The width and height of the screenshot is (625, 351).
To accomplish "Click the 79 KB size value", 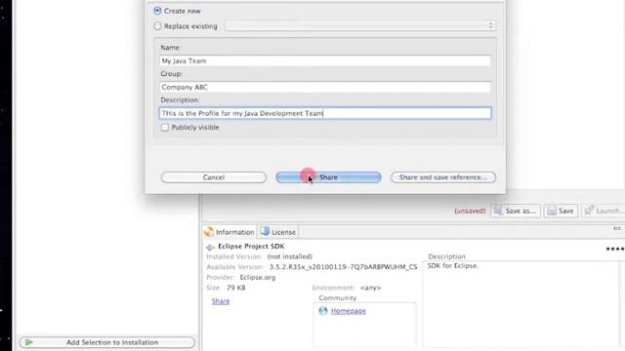I will [236, 288].
